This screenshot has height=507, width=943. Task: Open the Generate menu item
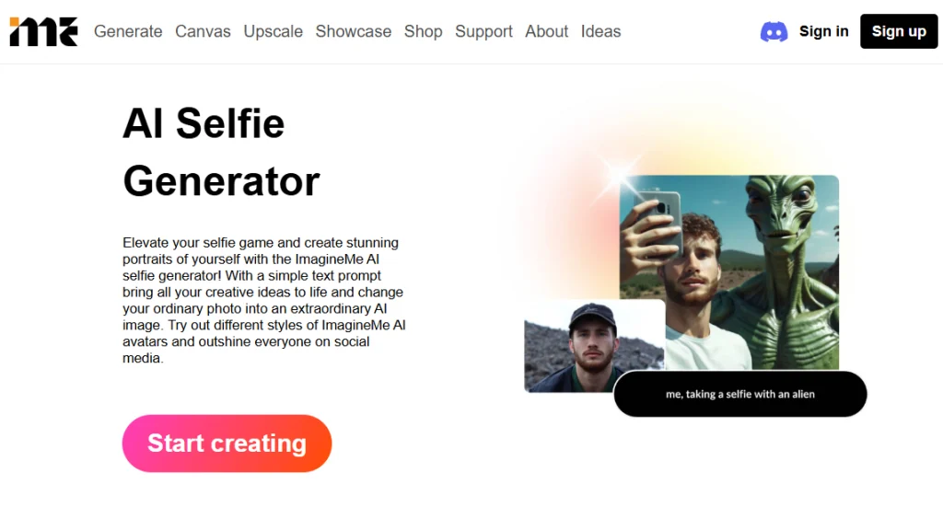128,31
